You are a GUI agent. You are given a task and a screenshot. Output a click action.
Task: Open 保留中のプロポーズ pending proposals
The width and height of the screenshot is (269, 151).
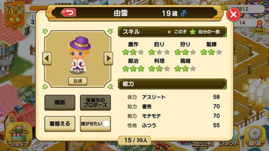pos(95,102)
